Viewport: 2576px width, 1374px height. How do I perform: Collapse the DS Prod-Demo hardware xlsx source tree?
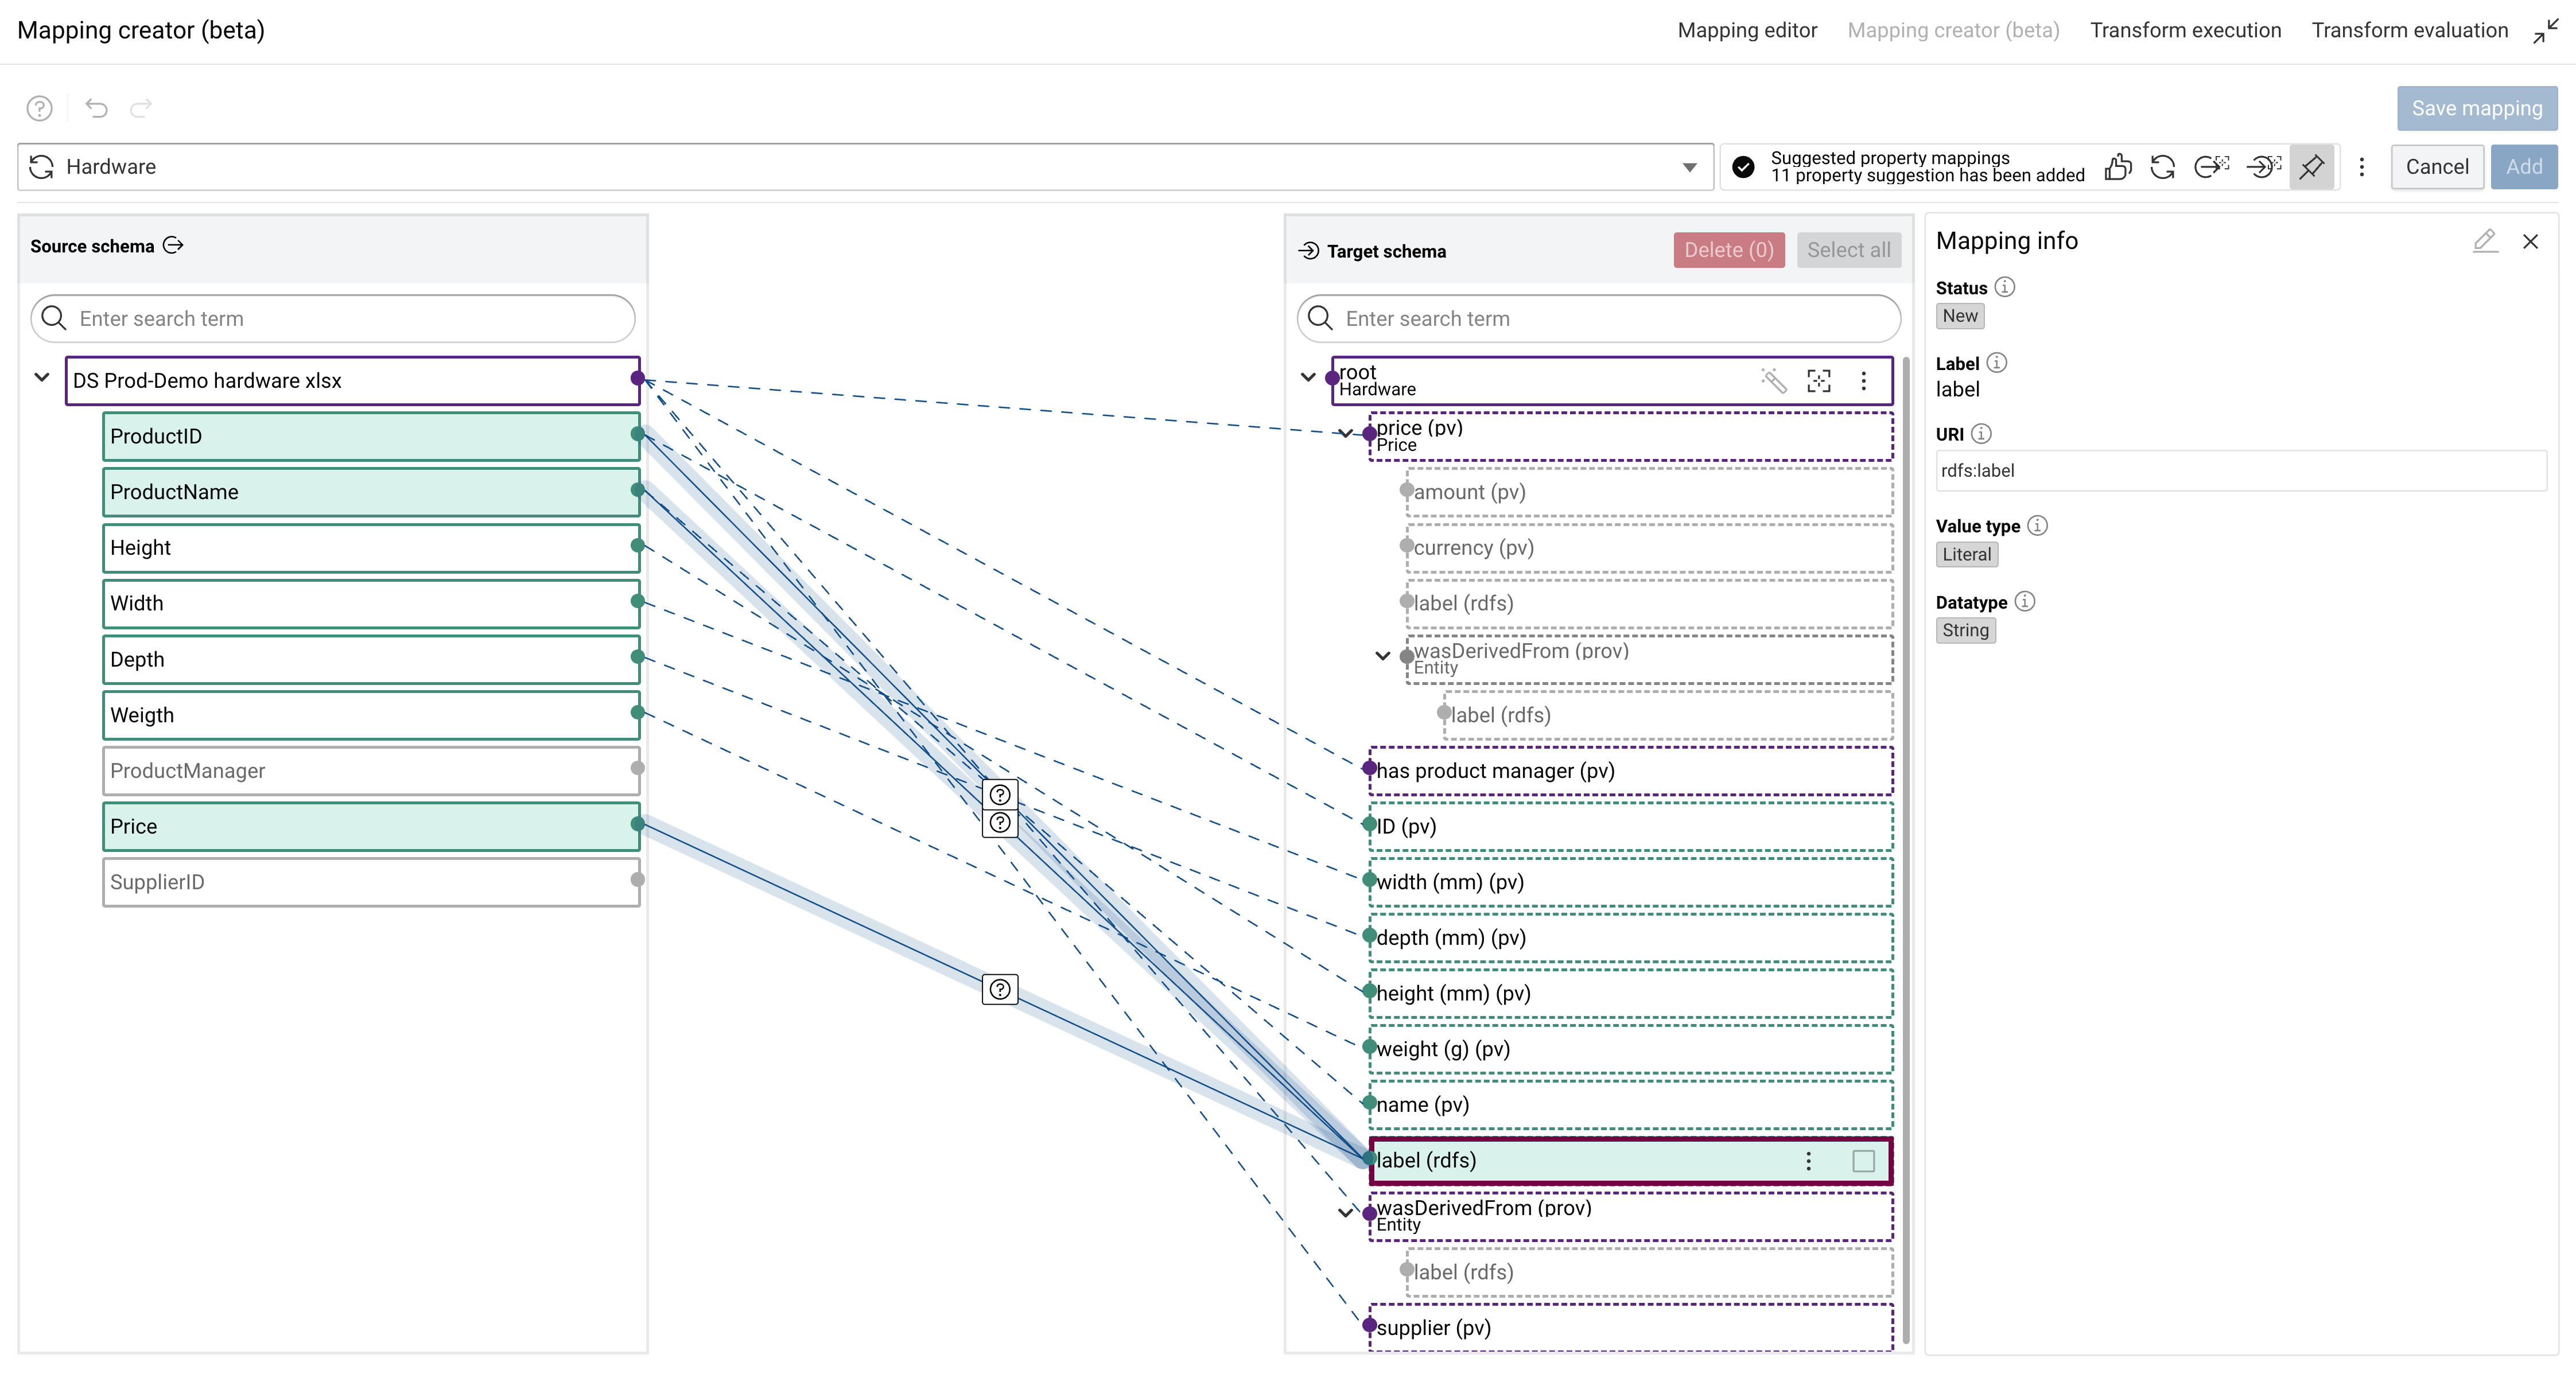click(x=42, y=378)
